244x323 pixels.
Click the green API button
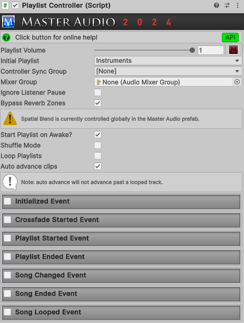click(x=230, y=37)
